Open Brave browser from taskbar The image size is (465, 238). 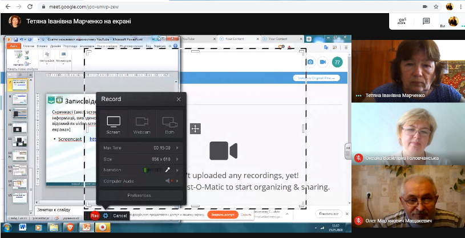pos(70,227)
